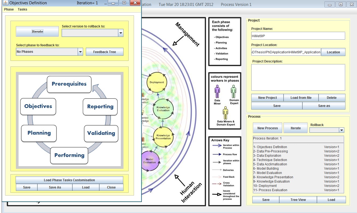This screenshot has width=357, height=213.
Task: Click the Feedback Tree button
Action: [x=104, y=52]
